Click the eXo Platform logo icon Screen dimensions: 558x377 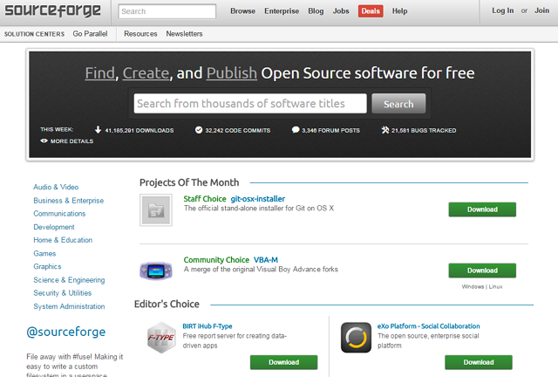pyautogui.click(x=356, y=338)
